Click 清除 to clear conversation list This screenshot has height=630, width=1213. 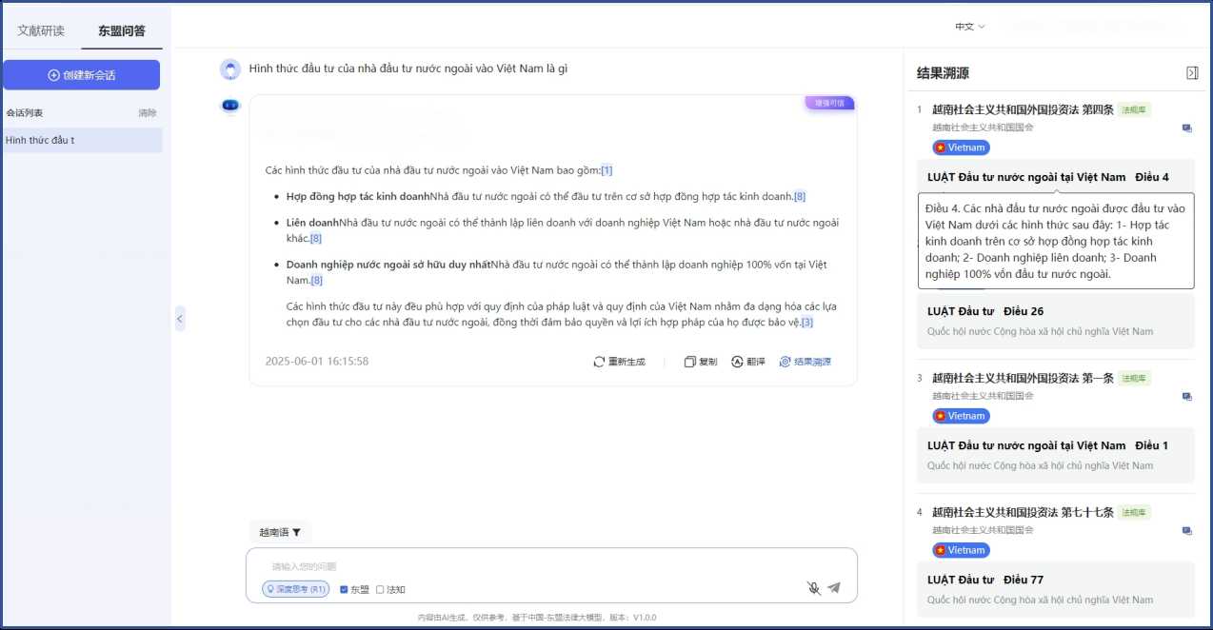[148, 112]
